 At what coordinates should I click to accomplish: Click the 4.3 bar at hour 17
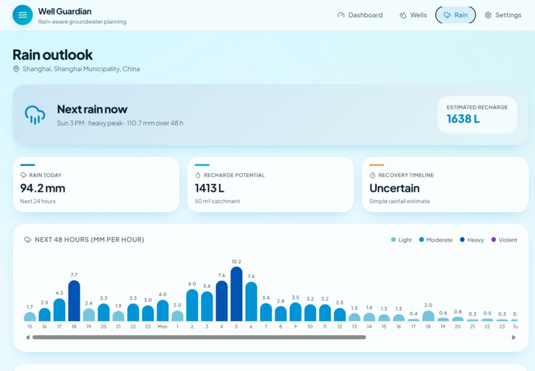tap(59, 309)
